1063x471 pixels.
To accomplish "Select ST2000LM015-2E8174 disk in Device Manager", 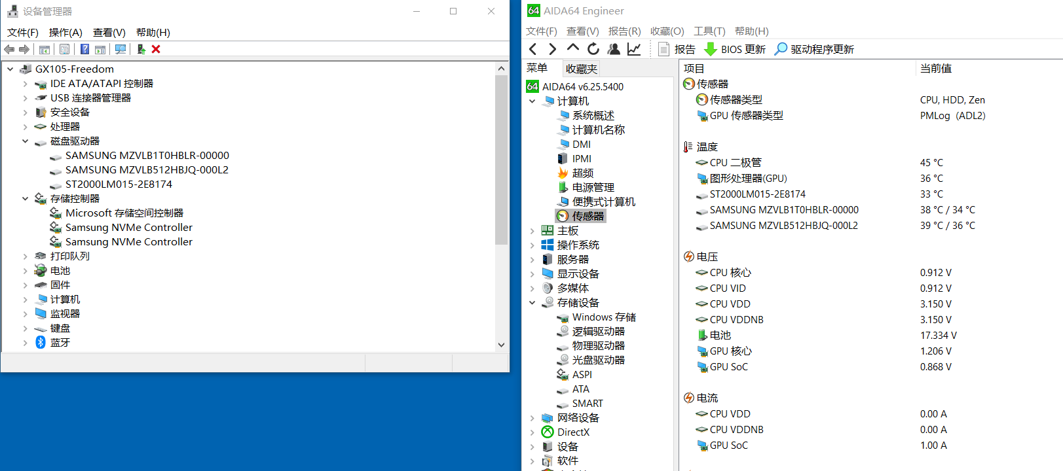I will tap(119, 184).
